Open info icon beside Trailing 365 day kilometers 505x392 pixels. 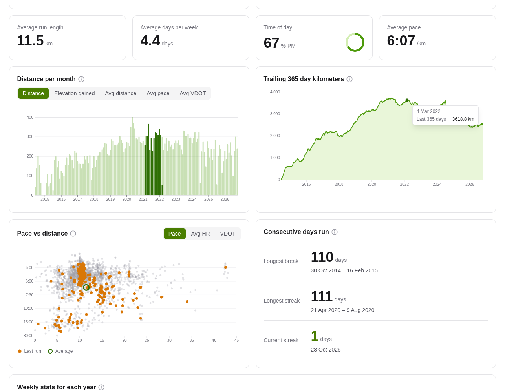tap(349, 79)
